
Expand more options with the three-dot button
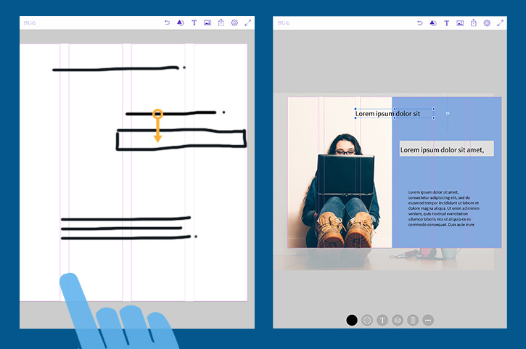click(x=428, y=320)
